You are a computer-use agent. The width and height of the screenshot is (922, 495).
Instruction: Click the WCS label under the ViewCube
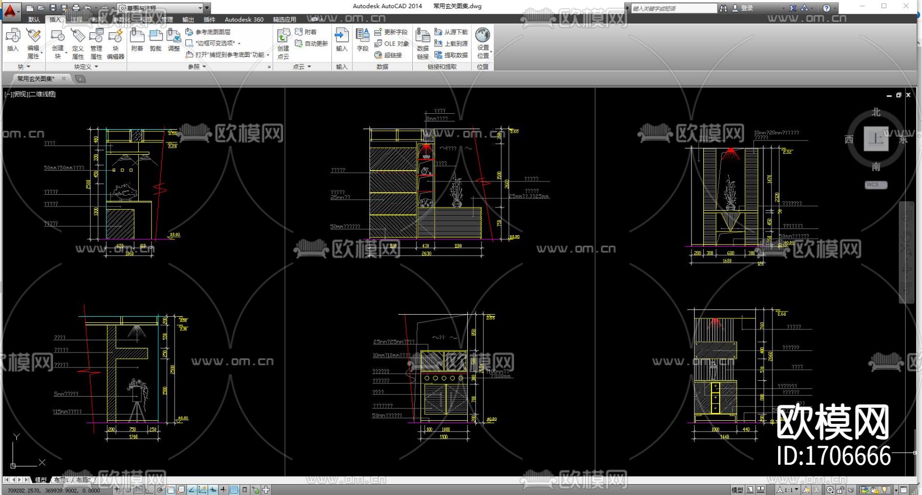875,185
